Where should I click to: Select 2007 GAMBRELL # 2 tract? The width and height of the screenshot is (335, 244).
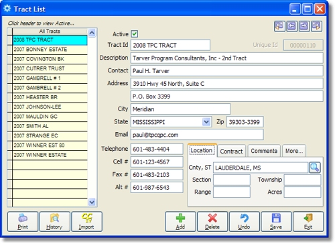(x=50, y=88)
